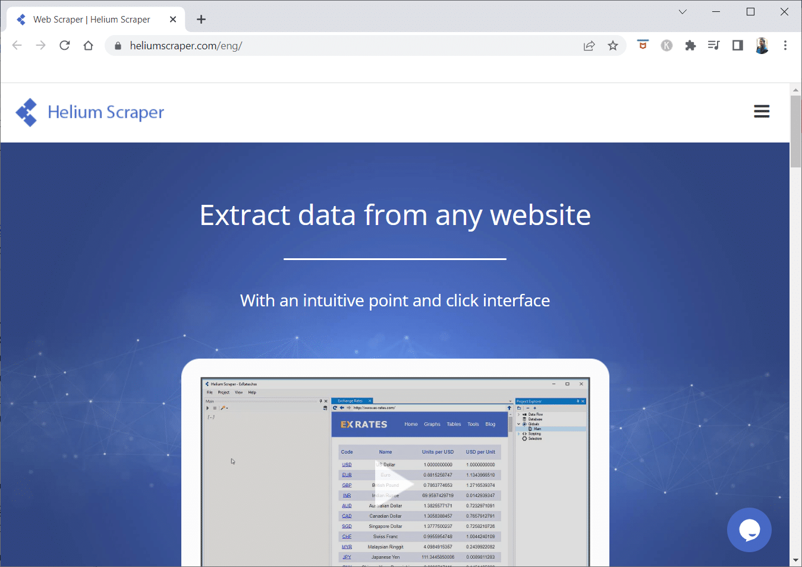Select the Web Scraper | Helium Scraper tab
The image size is (802, 567).
click(x=96, y=20)
